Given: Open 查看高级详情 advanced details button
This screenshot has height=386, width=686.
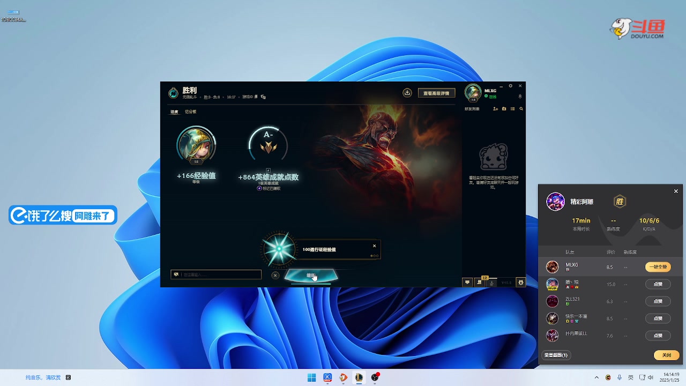Looking at the screenshot, I should tap(437, 93).
